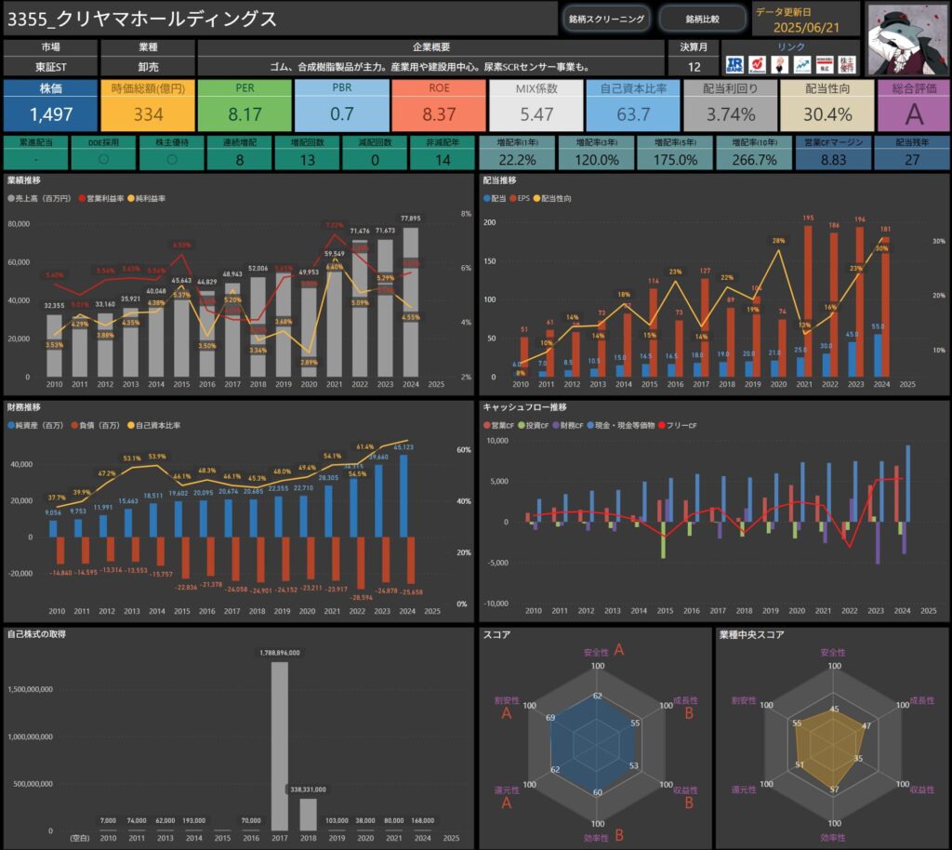Open the IR BANK link icon
Image resolution: width=952 pixels, height=850 pixels.
(734, 64)
